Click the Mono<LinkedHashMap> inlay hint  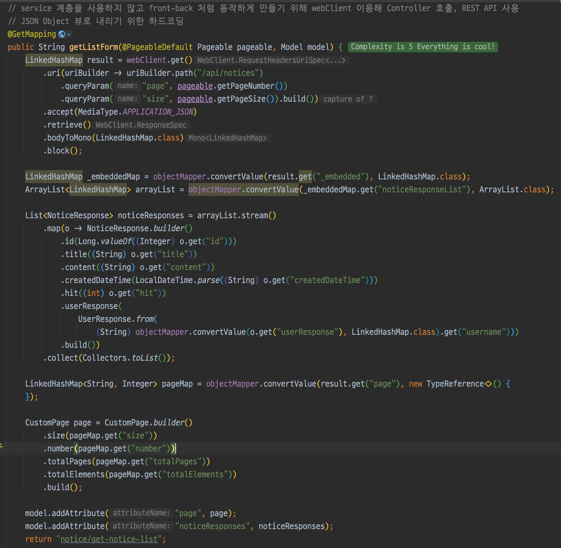[x=228, y=137]
